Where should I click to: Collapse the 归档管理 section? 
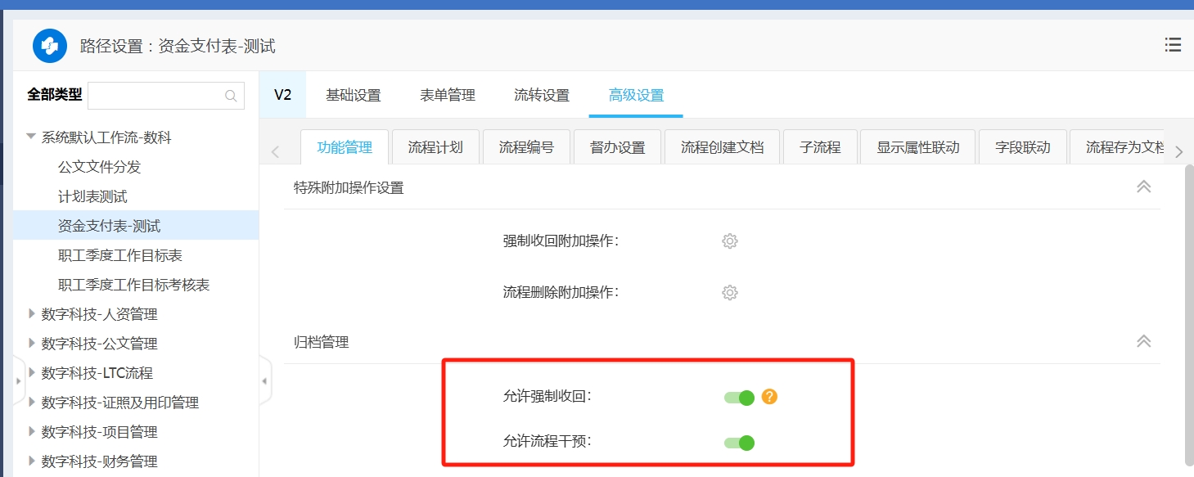click(x=1143, y=341)
